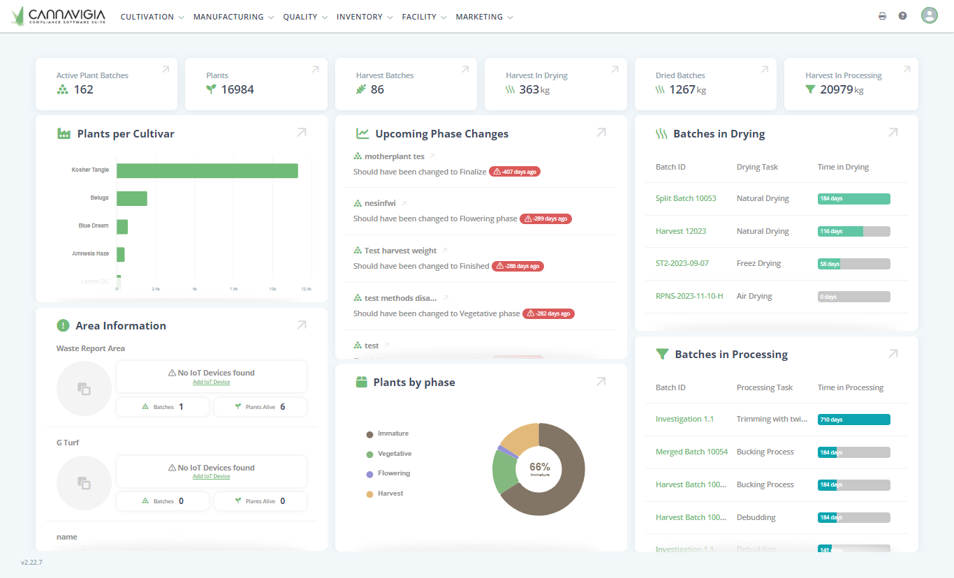This screenshot has width=954, height=578.
Task: Open Plants per Cultivar expand arrow
Action: 302,133
